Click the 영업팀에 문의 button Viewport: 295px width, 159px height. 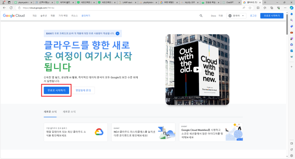coord(83,90)
